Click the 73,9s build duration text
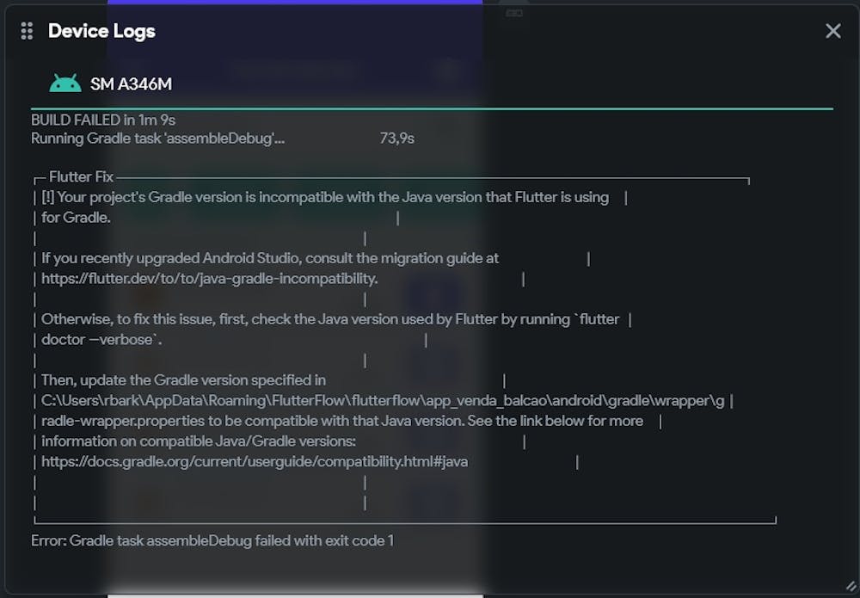The width and height of the screenshot is (860, 598). 396,138
